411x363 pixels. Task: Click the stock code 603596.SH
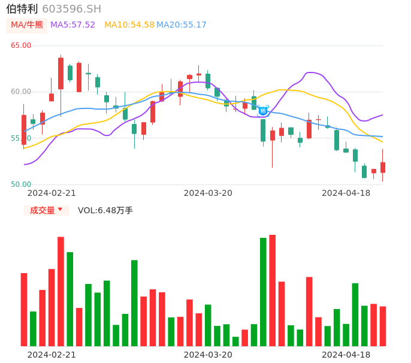pyautogui.click(x=71, y=9)
